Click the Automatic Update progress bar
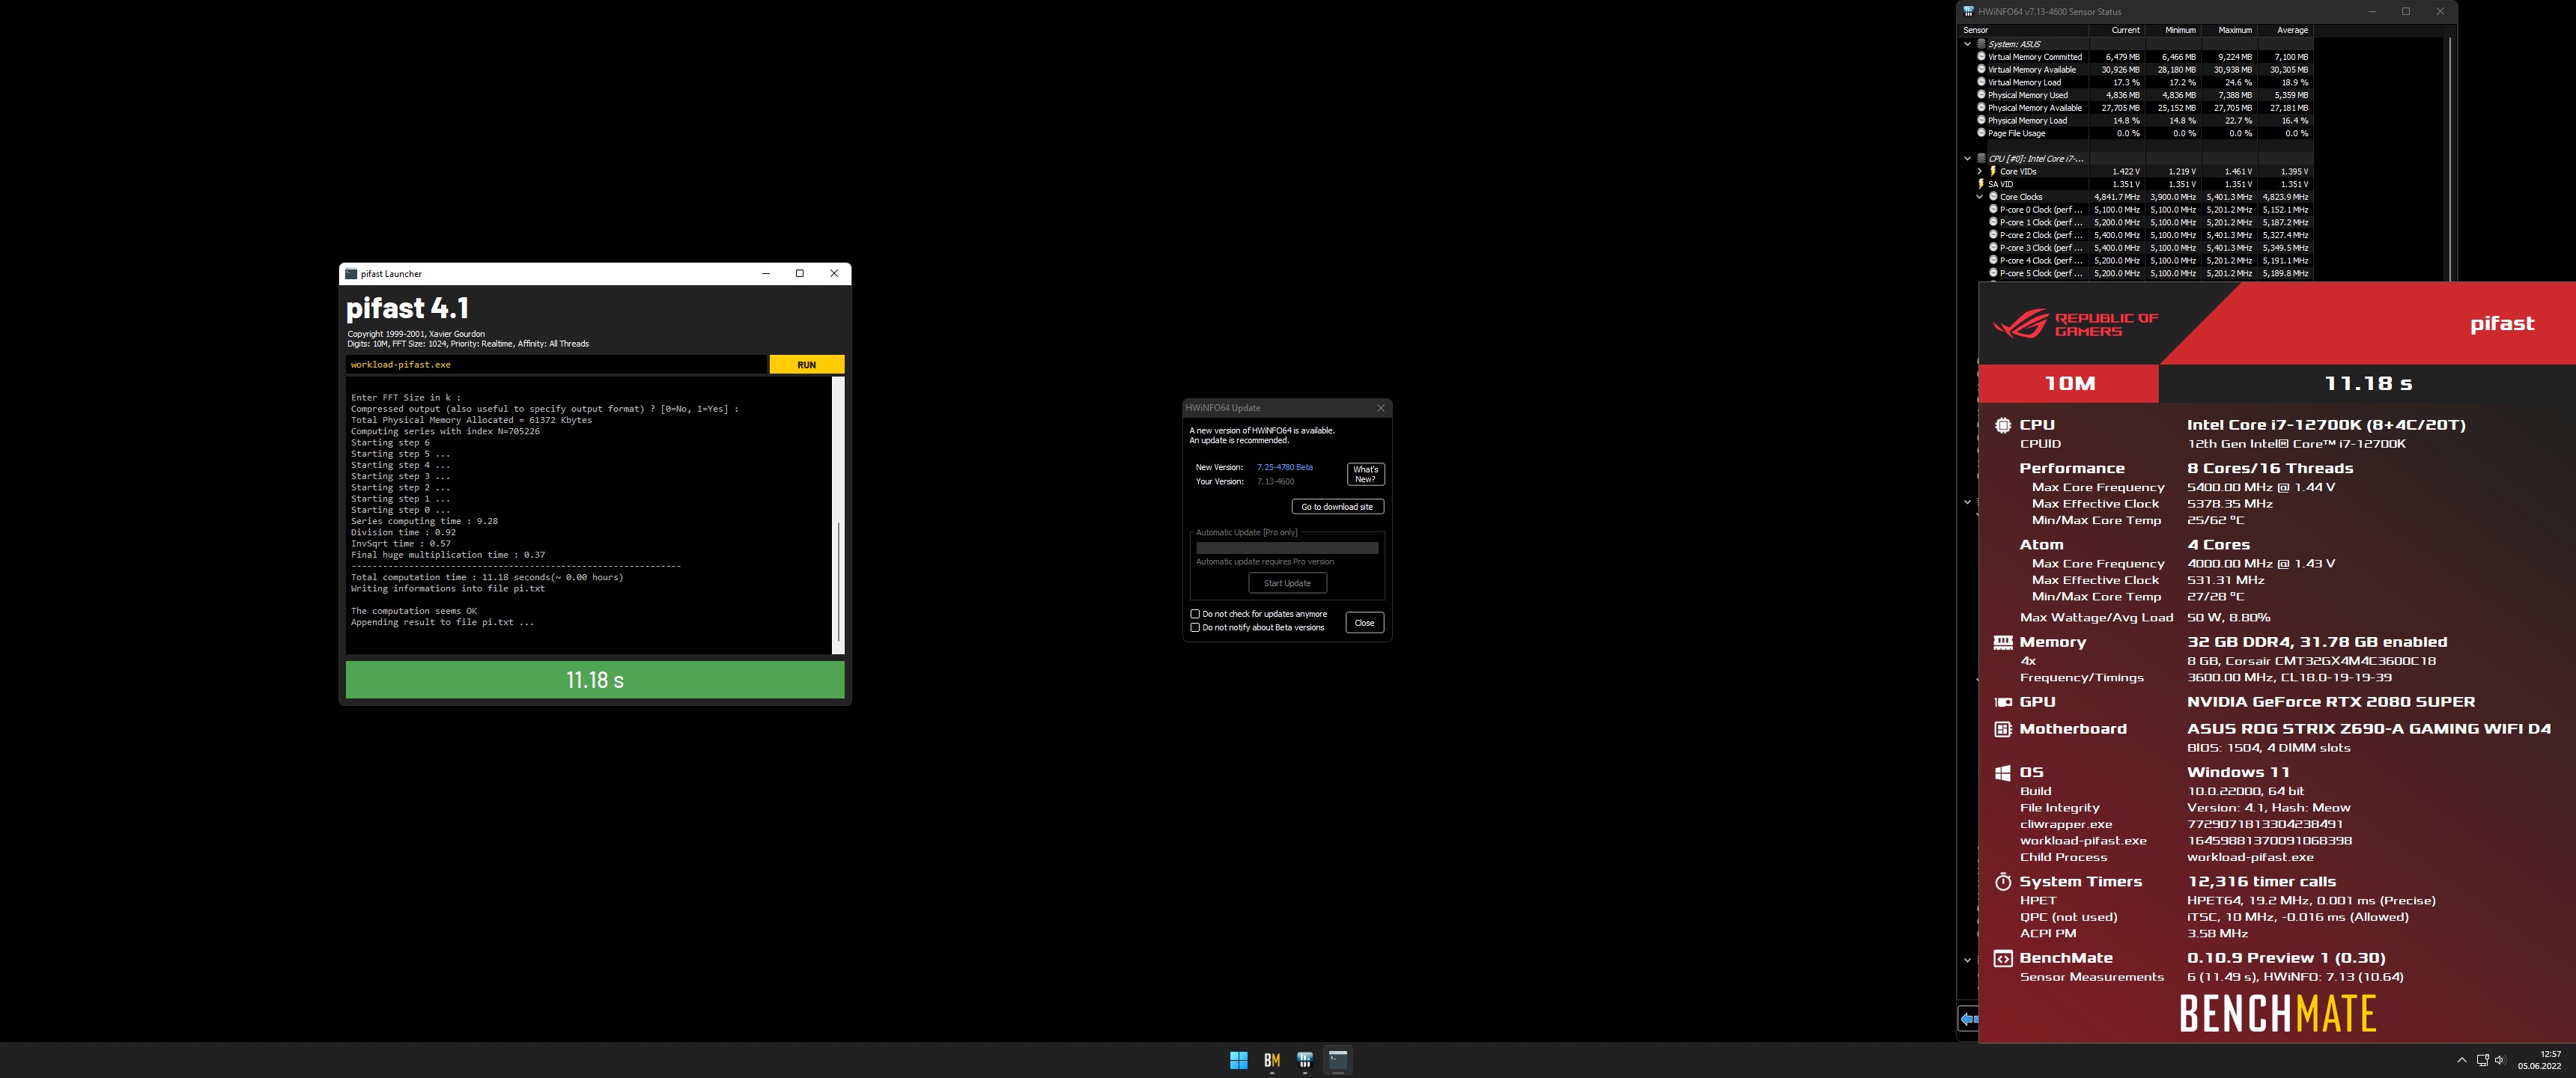This screenshot has height=1078, width=2576. (1287, 548)
